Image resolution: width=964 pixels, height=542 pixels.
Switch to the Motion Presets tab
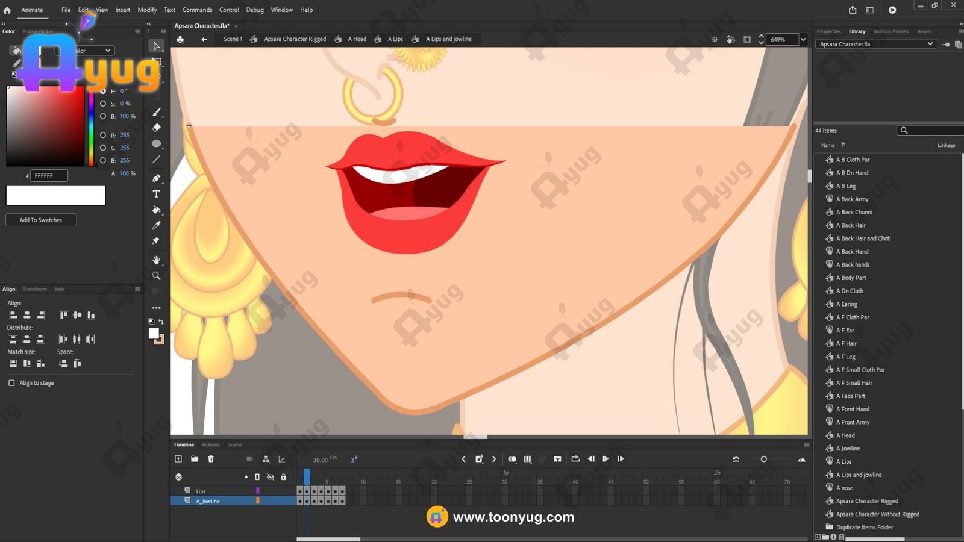point(890,31)
